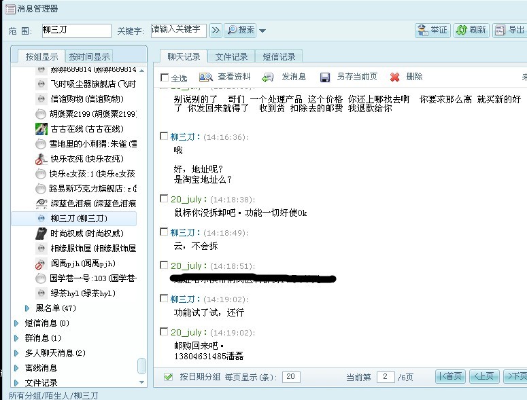The image size is (527, 400).
Task: Tick checkbox beside 14:18:38 message from 20_july
Action: 164,198
